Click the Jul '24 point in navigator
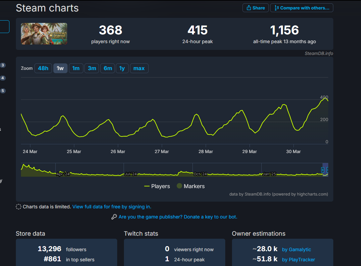This screenshot has height=266, width=361. pos(131,174)
